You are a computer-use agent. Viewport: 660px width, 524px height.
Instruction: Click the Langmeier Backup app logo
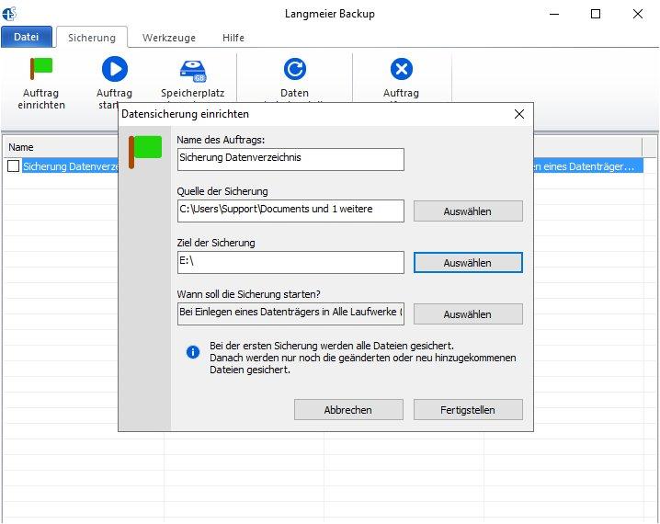(9, 14)
